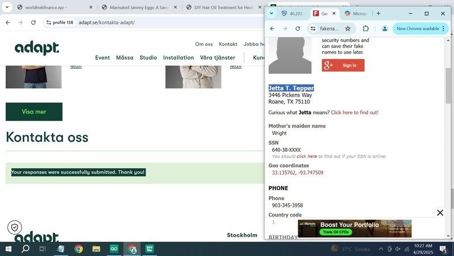Image resolution: width=454 pixels, height=256 pixels.
Task: Switch to the Marinated Jammy Eggs tab
Action: click(139, 7)
